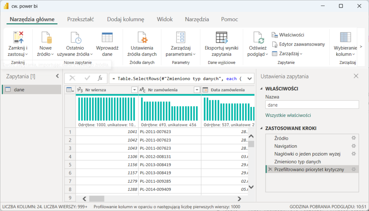Click Ostatnio używane źródła icon
Viewport: 369px width, 211px height.
(x=76, y=37)
